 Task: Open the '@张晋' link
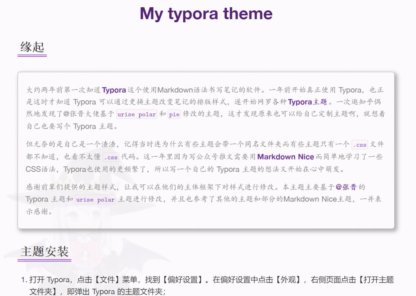point(346,187)
